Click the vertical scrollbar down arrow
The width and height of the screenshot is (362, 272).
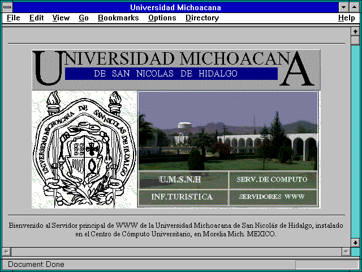pos(355,243)
